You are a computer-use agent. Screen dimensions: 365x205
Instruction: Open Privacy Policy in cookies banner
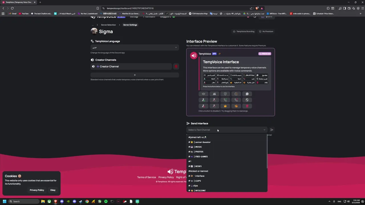pyautogui.click(x=37, y=190)
